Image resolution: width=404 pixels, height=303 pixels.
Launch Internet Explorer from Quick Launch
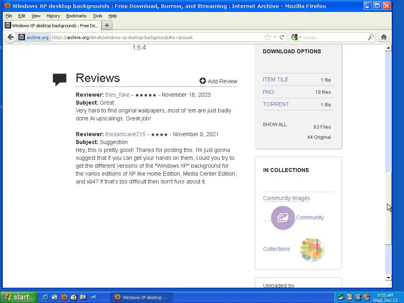pos(45,297)
